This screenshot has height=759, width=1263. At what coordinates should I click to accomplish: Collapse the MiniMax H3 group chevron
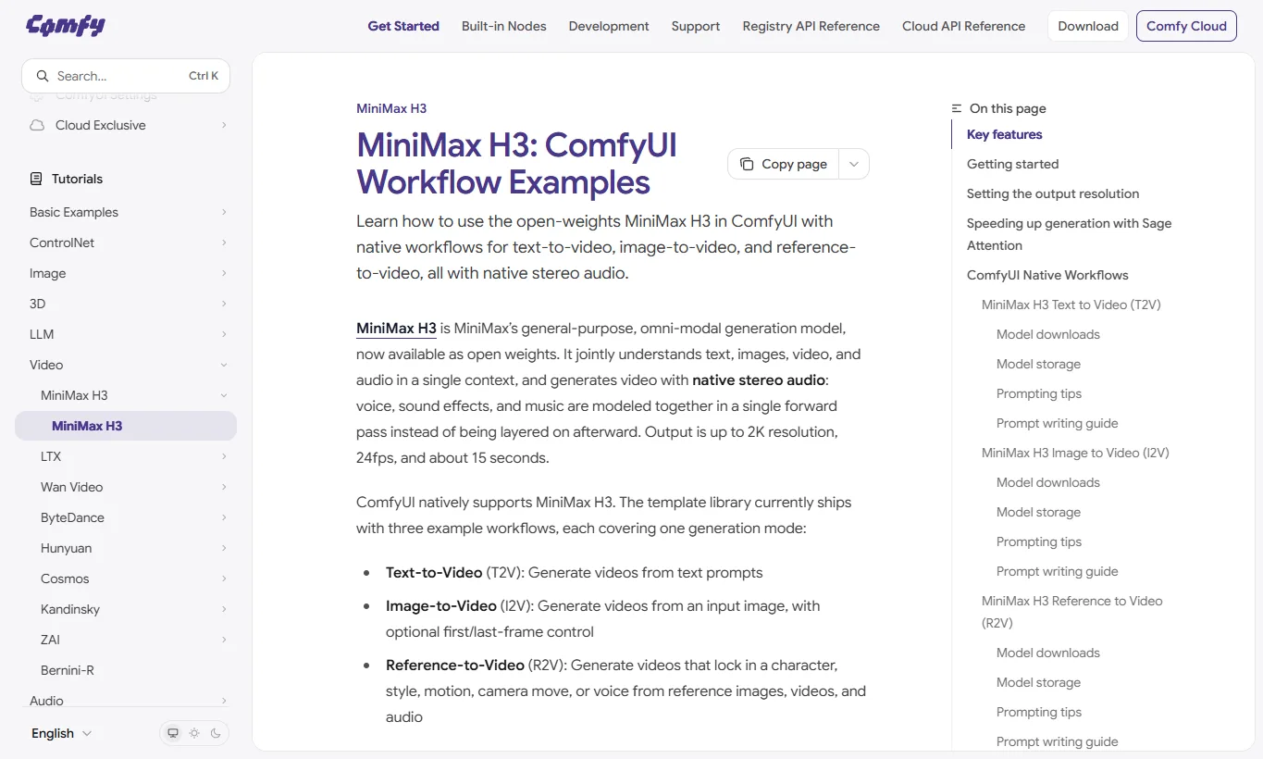[x=224, y=395]
